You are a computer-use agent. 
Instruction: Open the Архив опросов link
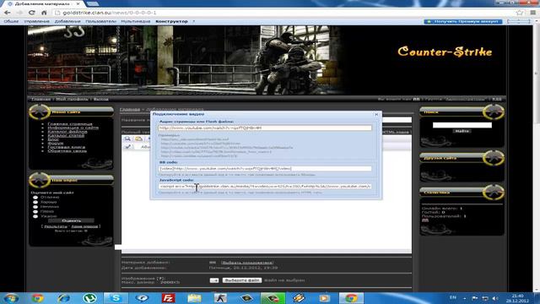[x=84, y=226]
